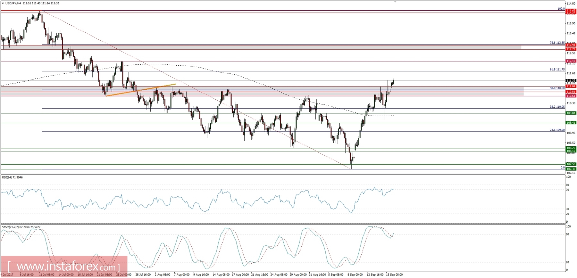Click the 38.2 110.05 Fibonacci level label
The height and width of the screenshot is (278, 577).
click(x=557, y=107)
